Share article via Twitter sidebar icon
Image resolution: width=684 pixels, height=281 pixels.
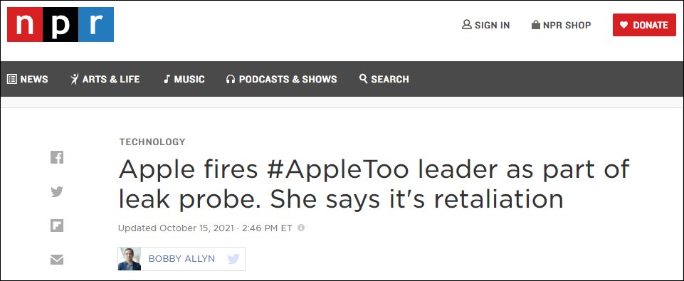pyautogui.click(x=57, y=191)
